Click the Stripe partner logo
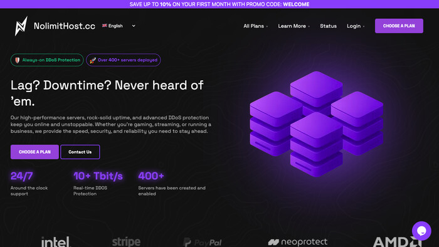 point(126,242)
